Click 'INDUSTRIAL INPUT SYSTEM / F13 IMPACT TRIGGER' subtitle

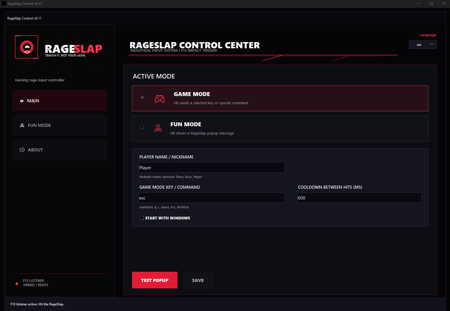coord(174,51)
